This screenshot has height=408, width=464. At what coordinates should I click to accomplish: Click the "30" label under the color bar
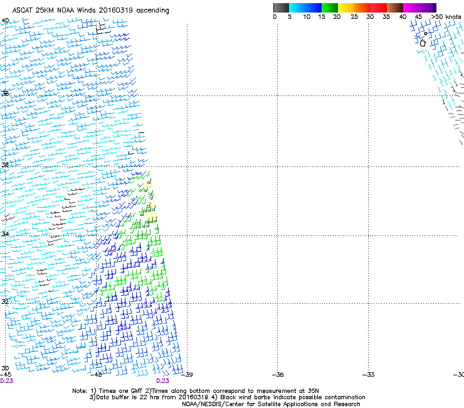click(370, 17)
